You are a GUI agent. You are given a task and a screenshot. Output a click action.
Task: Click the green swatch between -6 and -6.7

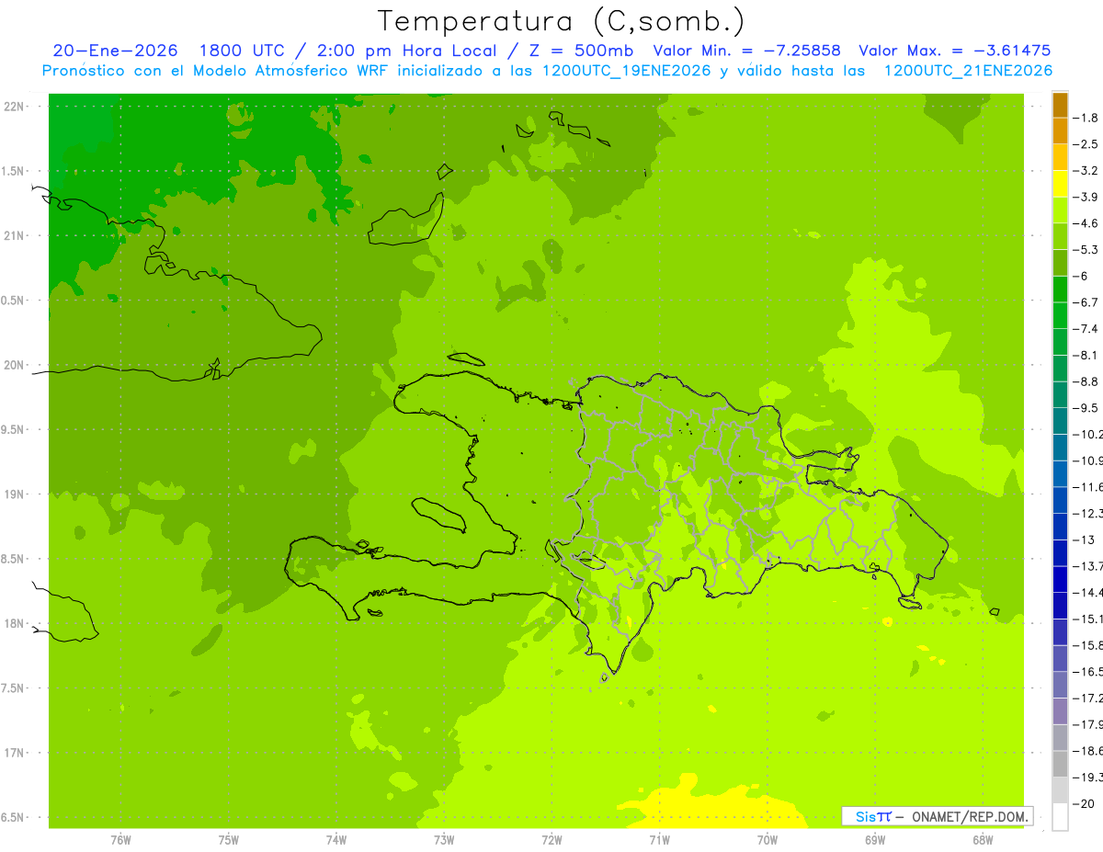pyautogui.click(x=1060, y=289)
